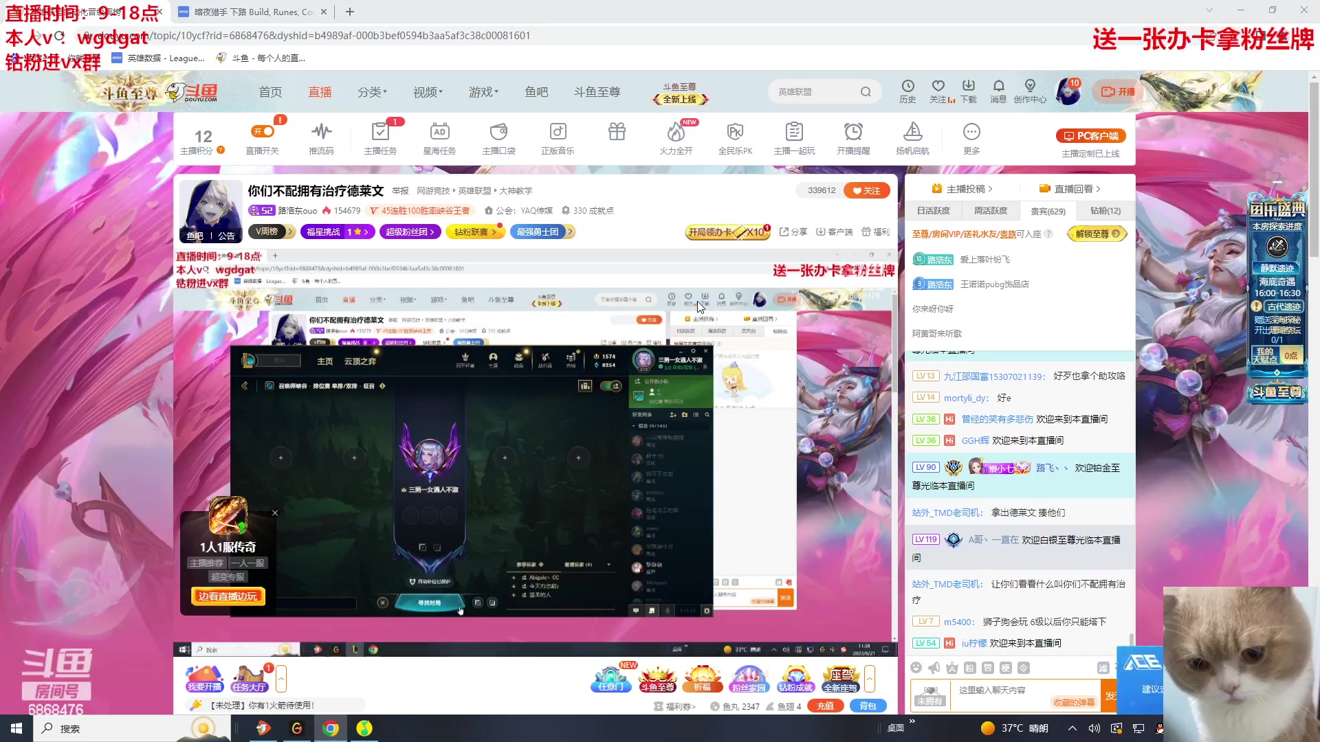Viewport: 1320px width, 742px height.
Task: Select the 钻粉(12) tab
Action: click(1105, 211)
